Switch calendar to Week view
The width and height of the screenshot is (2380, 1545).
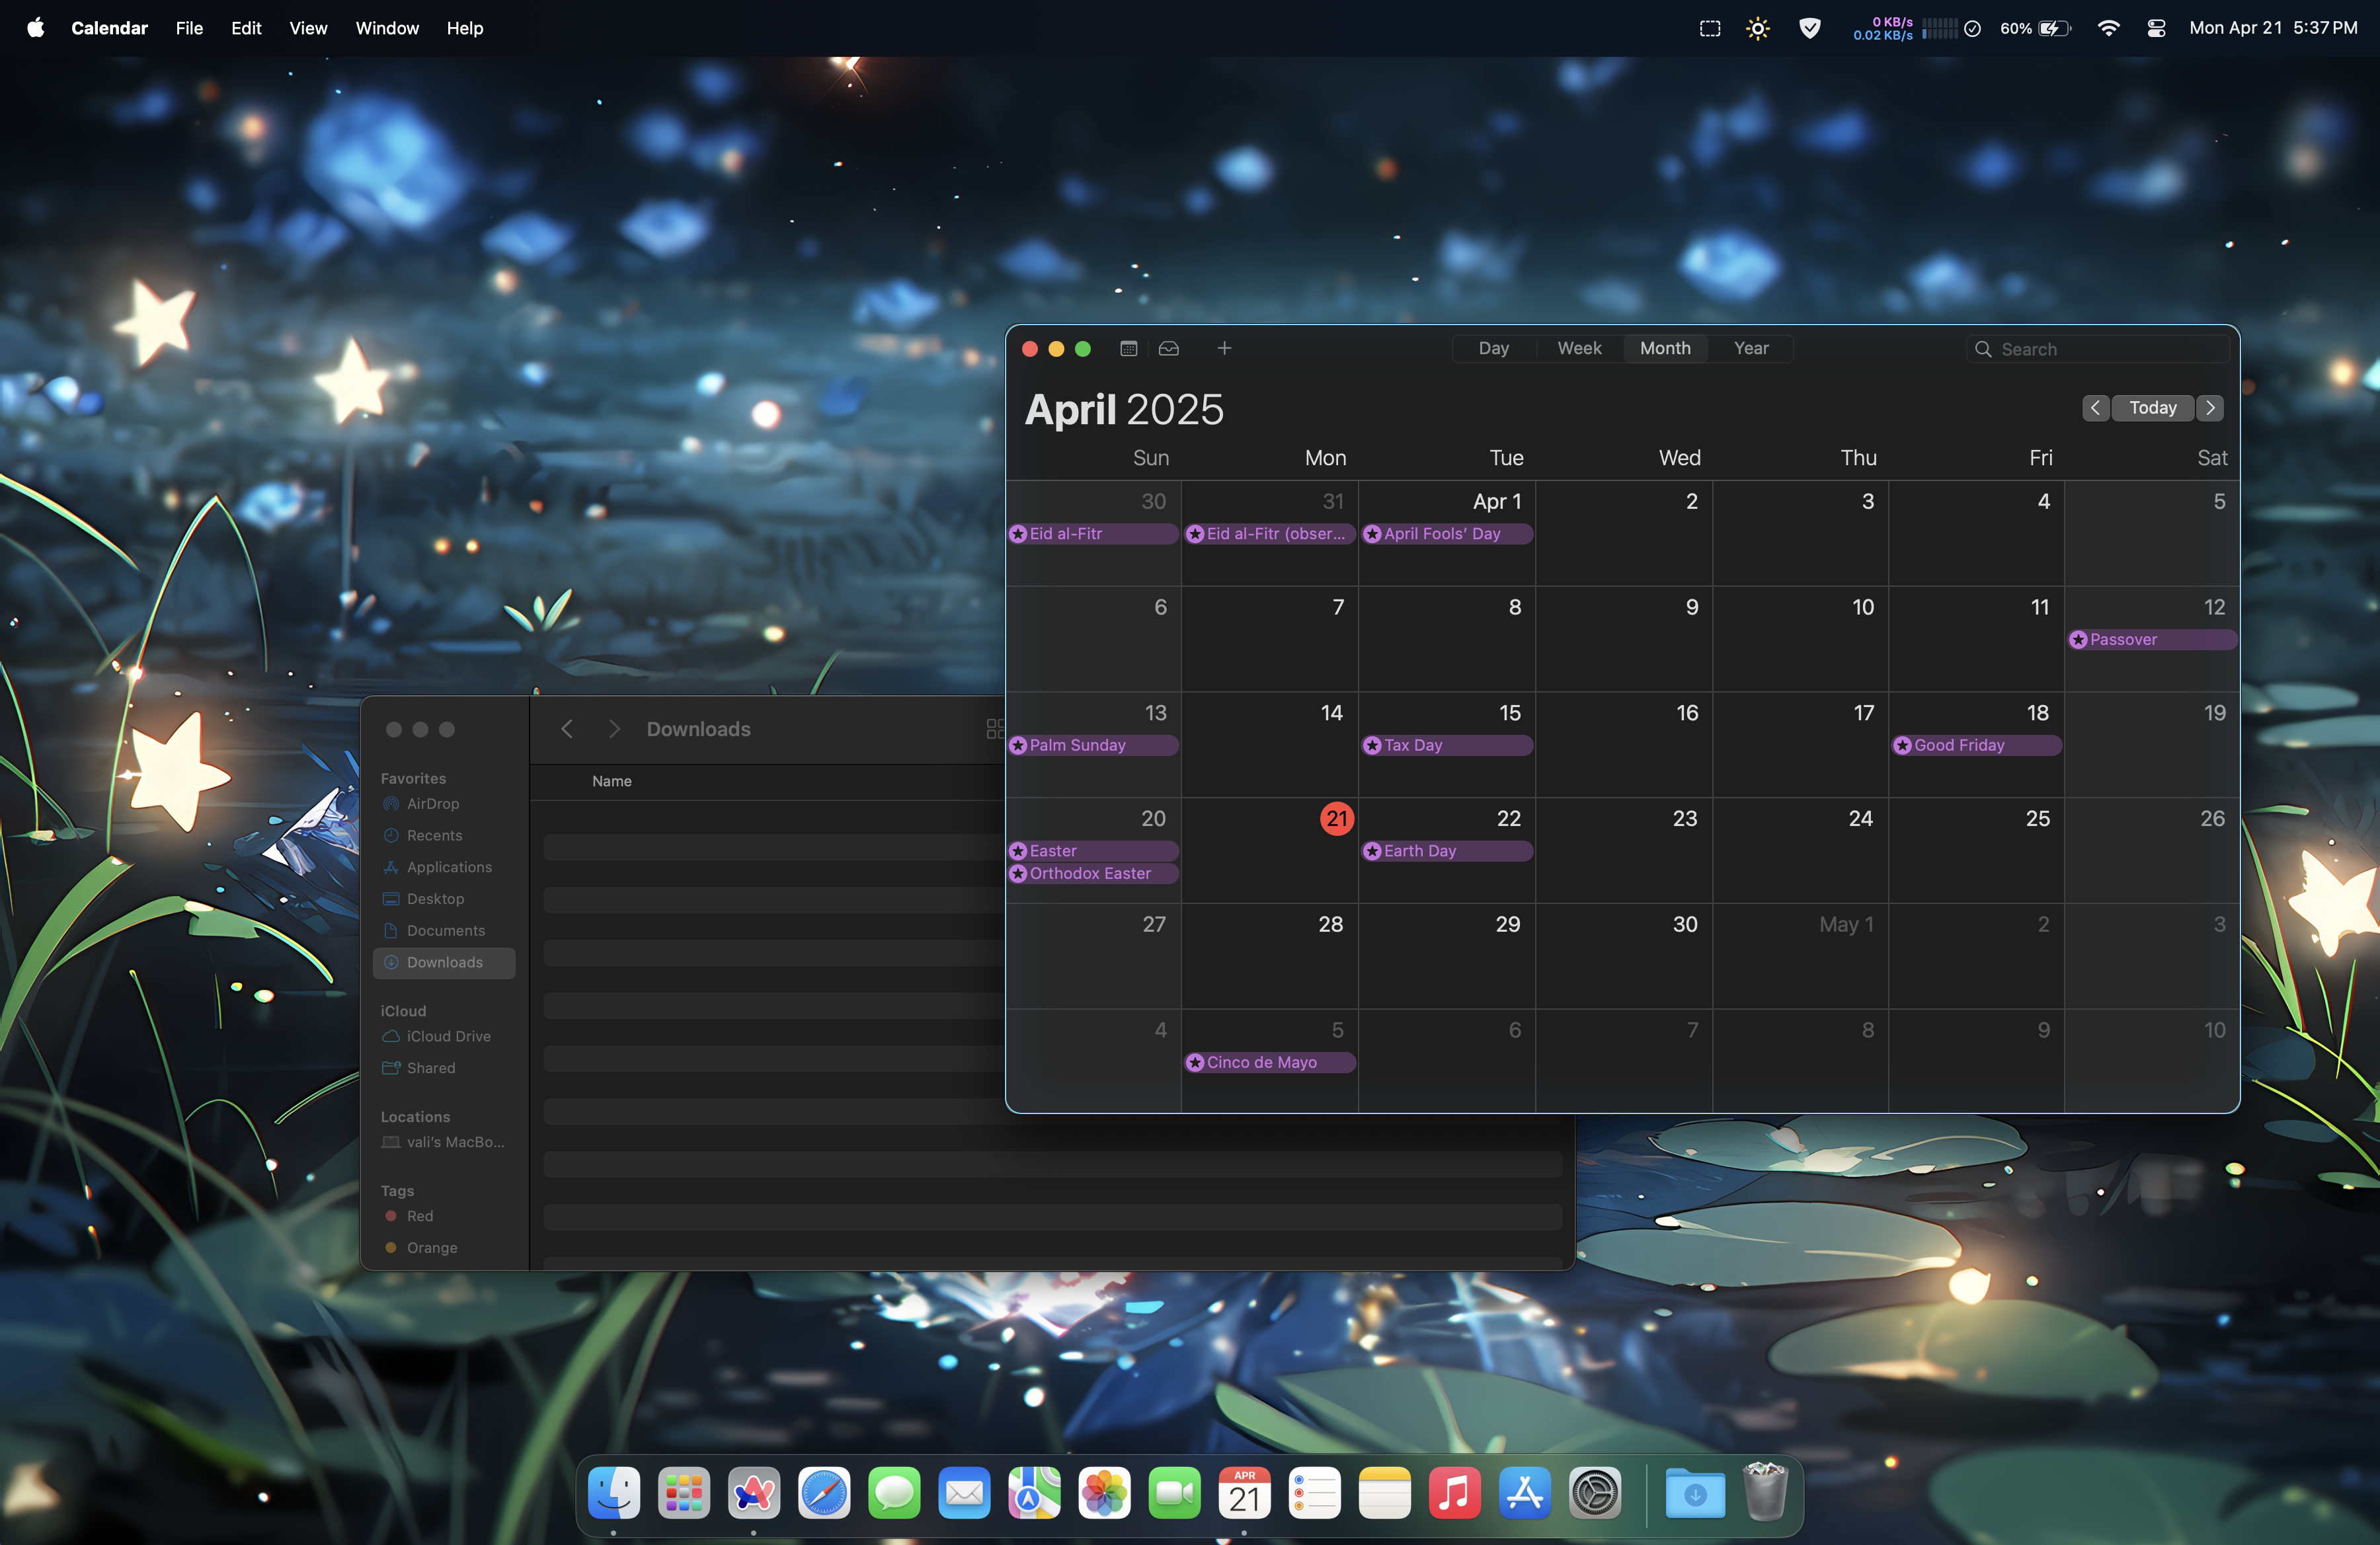pyautogui.click(x=1579, y=349)
